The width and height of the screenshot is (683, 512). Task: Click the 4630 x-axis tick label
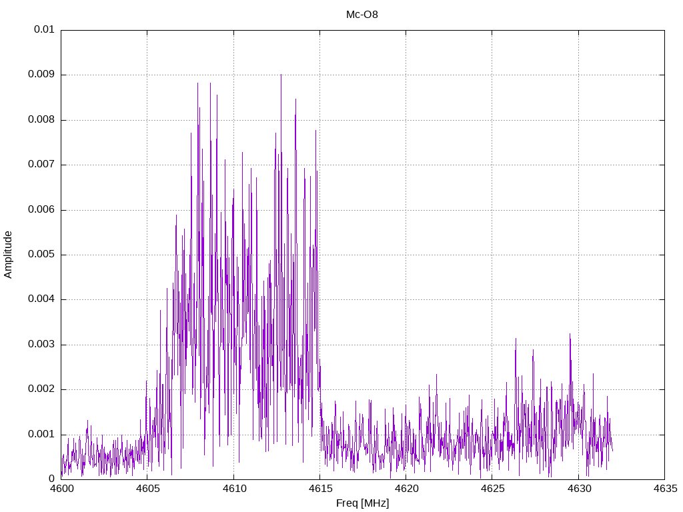[578, 489]
